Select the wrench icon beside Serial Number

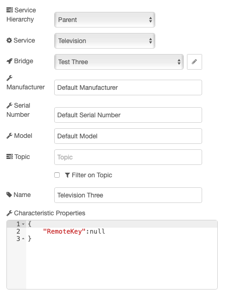pyautogui.click(x=9, y=105)
